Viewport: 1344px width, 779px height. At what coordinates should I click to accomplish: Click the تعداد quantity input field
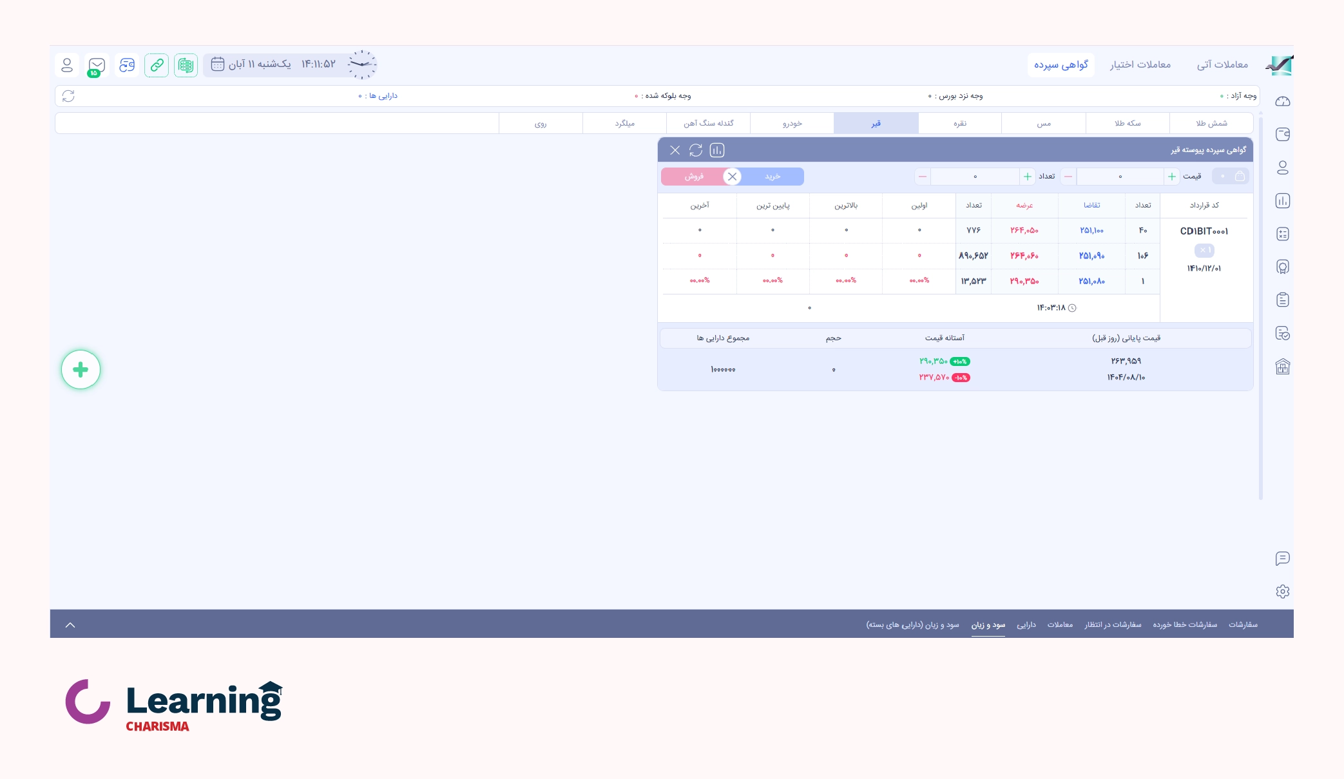coord(975,177)
